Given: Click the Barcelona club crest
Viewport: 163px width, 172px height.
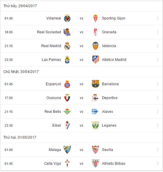Looking at the screenshot, I should (95, 84).
